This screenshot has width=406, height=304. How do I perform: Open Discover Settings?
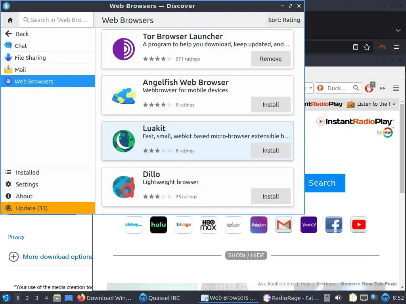point(48,184)
